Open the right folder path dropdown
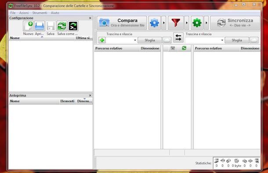 pos(222,40)
